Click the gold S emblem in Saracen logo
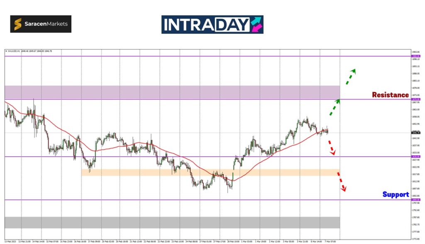 pyautogui.click(x=18, y=24)
